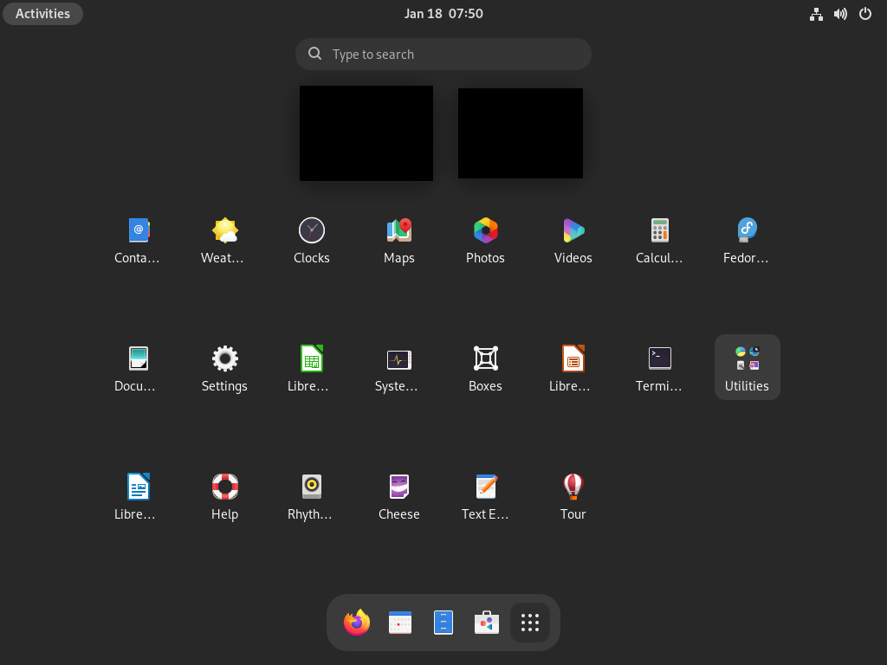The image size is (887, 665).
Task: Open the Help lifebuoy app
Action: pyautogui.click(x=224, y=496)
